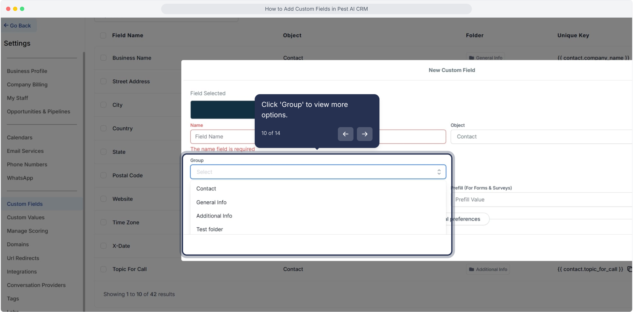Check the Website row checkbox
This screenshot has height=312, width=633.
click(103, 199)
